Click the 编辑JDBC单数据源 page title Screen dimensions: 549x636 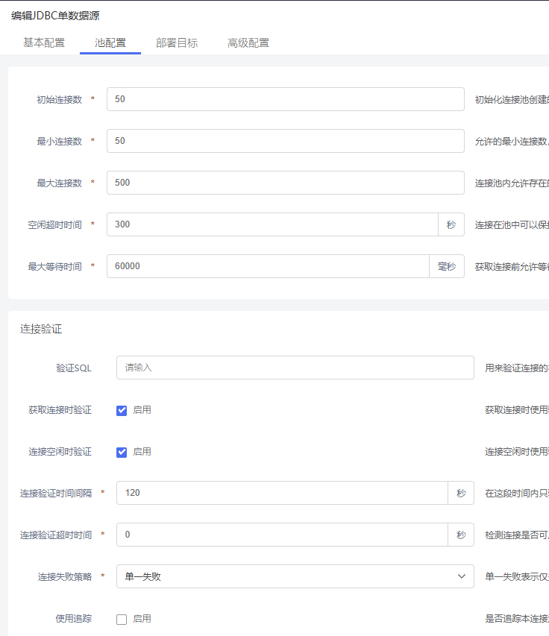click(x=55, y=16)
